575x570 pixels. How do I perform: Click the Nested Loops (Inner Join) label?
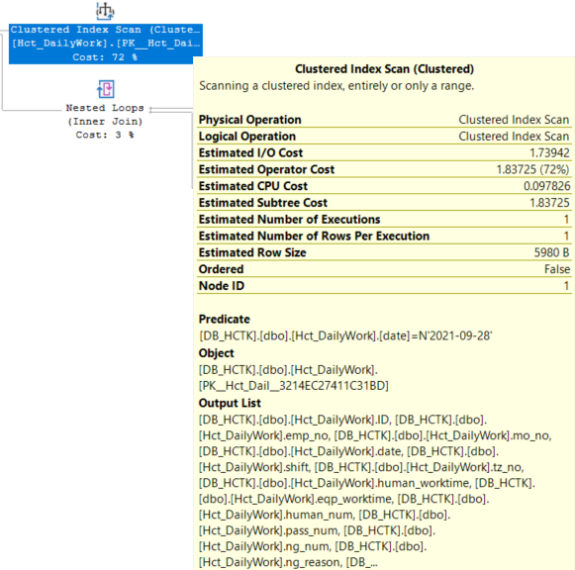(105, 115)
